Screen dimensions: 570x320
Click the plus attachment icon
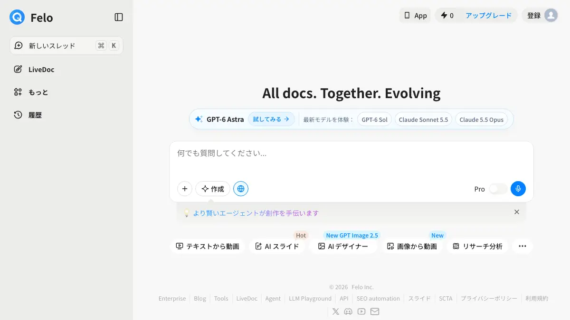coord(185,189)
